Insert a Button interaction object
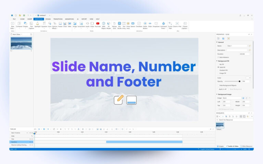This screenshot has height=164, width=263. click(x=133, y=25)
